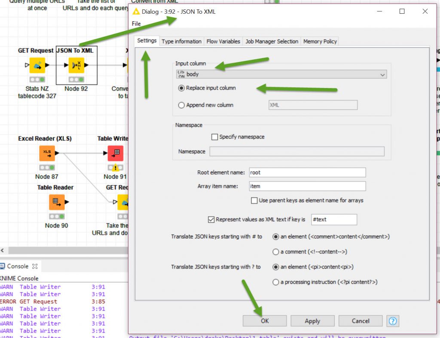The image size is (440, 338).
Task: Click the KNIME warning triangle in dialog title
Action: [136, 12]
